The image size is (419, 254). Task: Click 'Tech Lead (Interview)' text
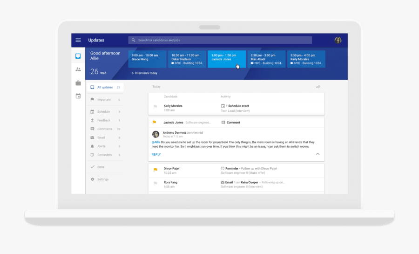pos(235,111)
